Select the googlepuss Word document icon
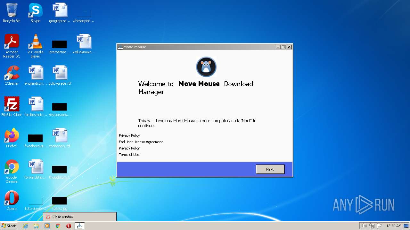 [60, 13]
